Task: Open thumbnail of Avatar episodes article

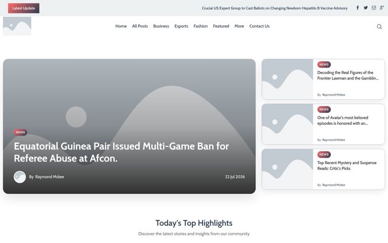Action: [287, 124]
